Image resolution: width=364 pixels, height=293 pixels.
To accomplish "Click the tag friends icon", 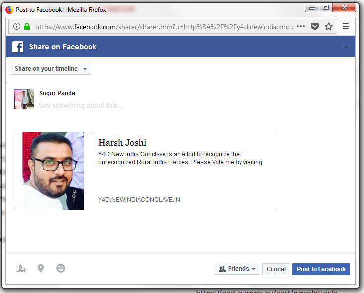I will pos(21,269).
